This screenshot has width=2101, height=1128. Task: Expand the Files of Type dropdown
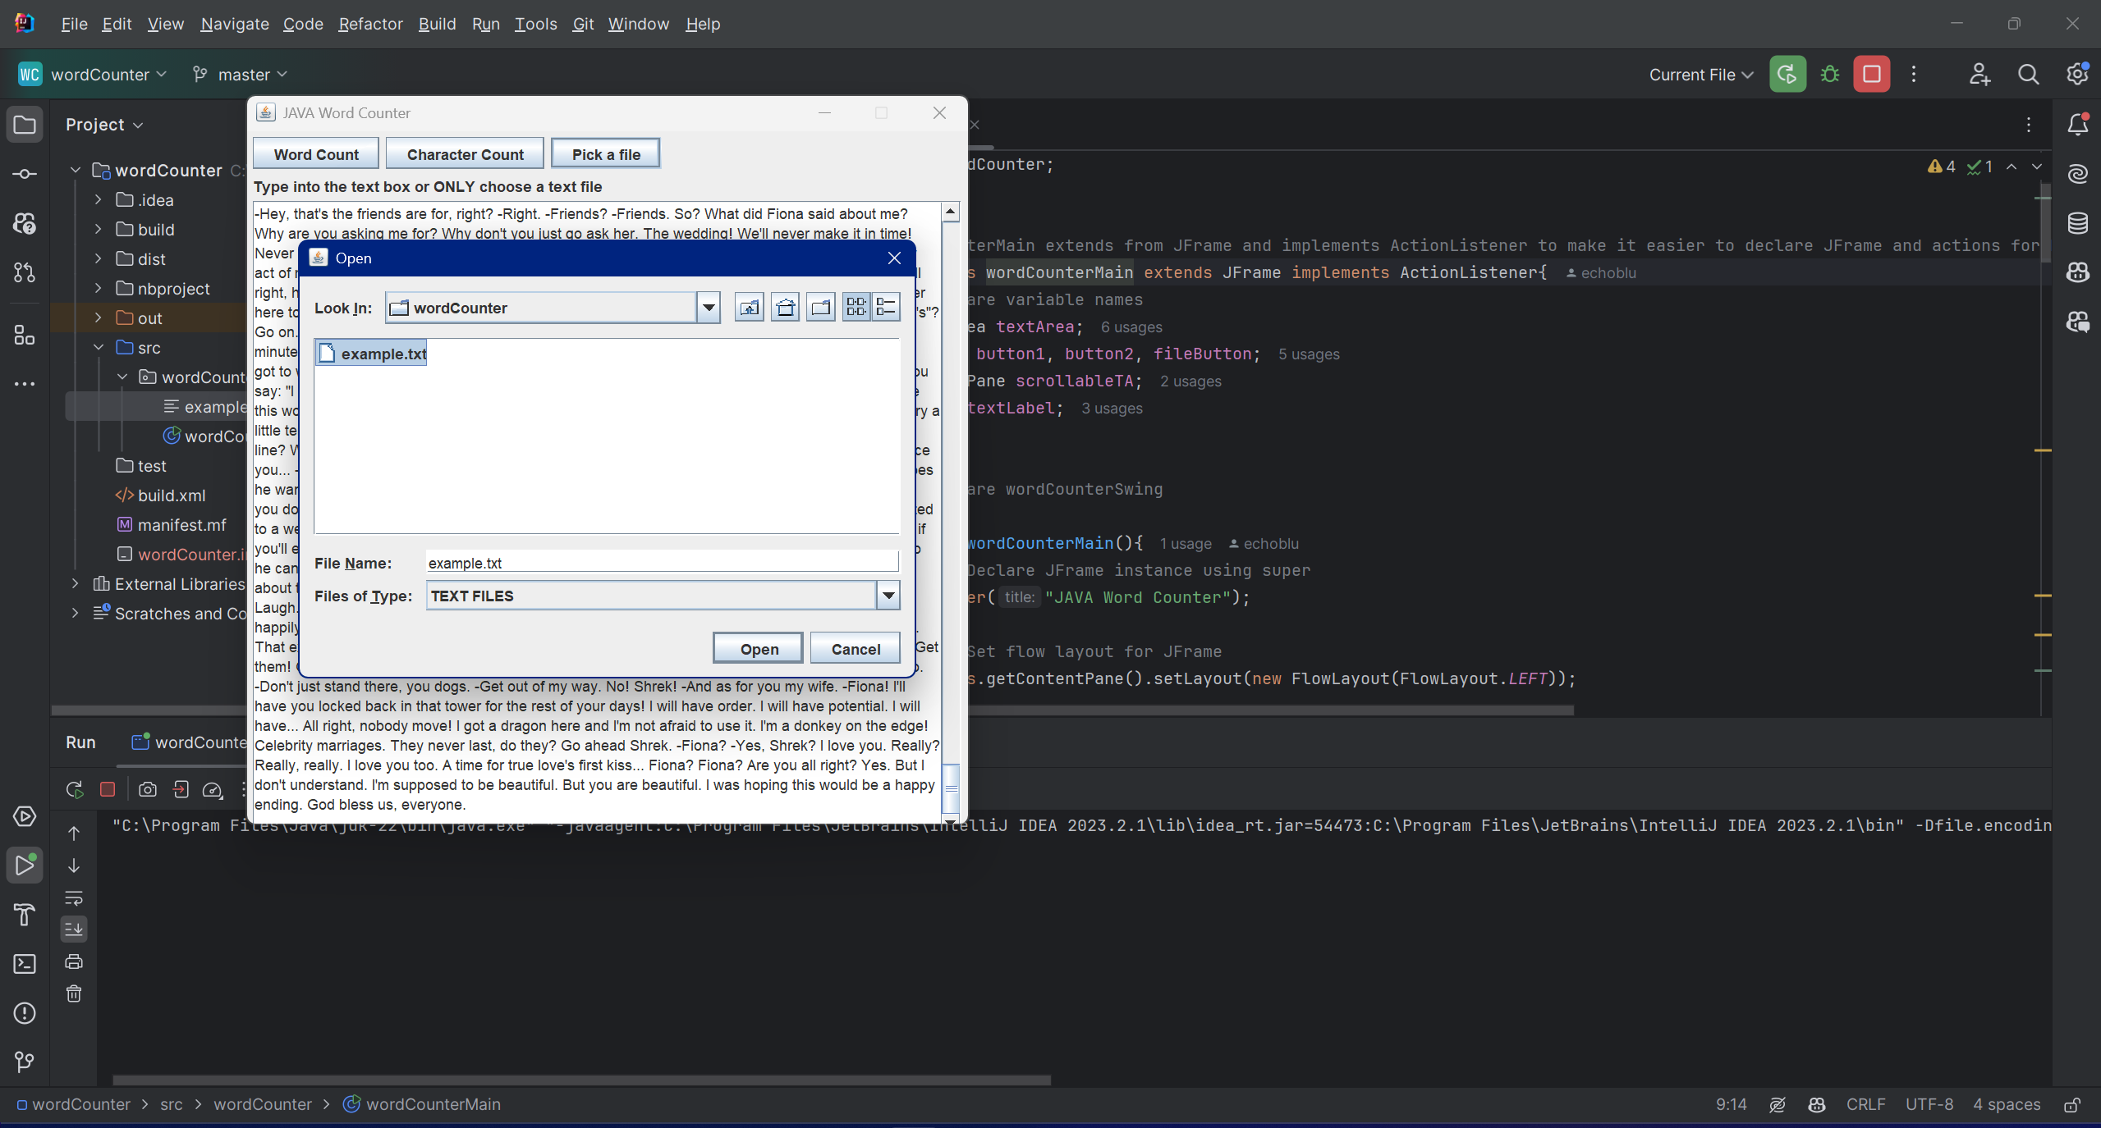(x=888, y=595)
